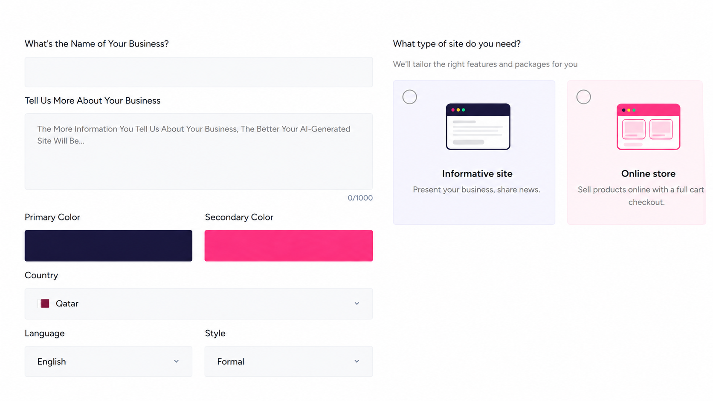Click the 'Sell products online' description text
This screenshot has height=401, width=713.
[x=641, y=196]
